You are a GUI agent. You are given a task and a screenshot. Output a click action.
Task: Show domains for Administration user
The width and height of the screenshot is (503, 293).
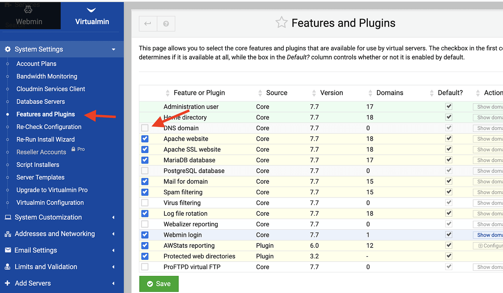pyautogui.click(x=488, y=107)
